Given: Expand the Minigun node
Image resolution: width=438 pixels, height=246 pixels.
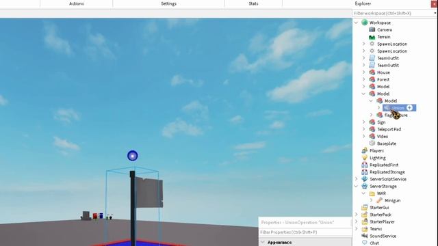Looking at the screenshot, I should (371, 200).
